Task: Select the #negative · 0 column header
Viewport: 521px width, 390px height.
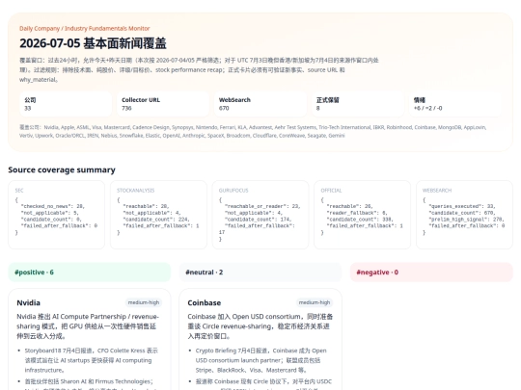Action: (431, 273)
